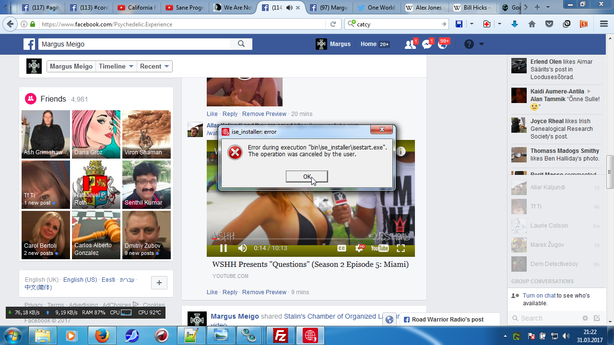Open Firefox from the taskbar
The height and width of the screenshot is (345, 614).
click(102, 335)
